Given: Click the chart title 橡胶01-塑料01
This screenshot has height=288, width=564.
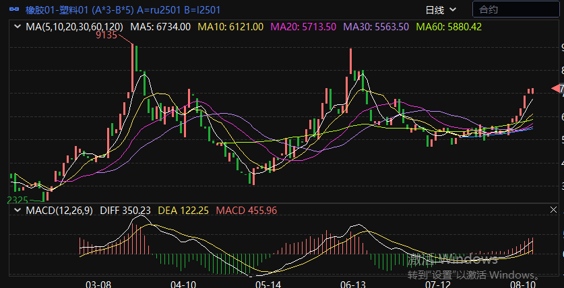Looking at the screenshot, I should (61, 10).
